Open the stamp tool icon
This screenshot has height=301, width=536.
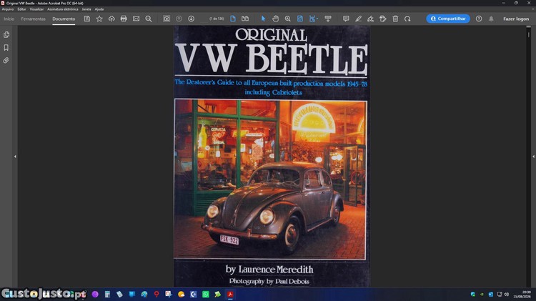coord(383,19)
